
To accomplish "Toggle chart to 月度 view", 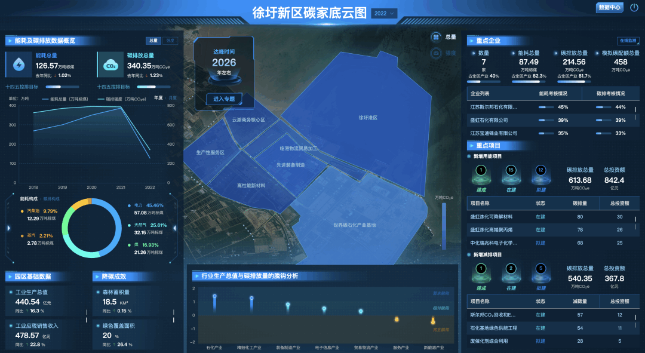I will (172, 97).
